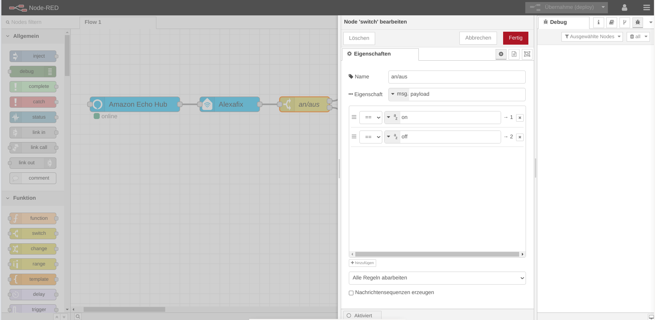
Task: Focus the 'on' rule value field
Action: pos(450,118)
